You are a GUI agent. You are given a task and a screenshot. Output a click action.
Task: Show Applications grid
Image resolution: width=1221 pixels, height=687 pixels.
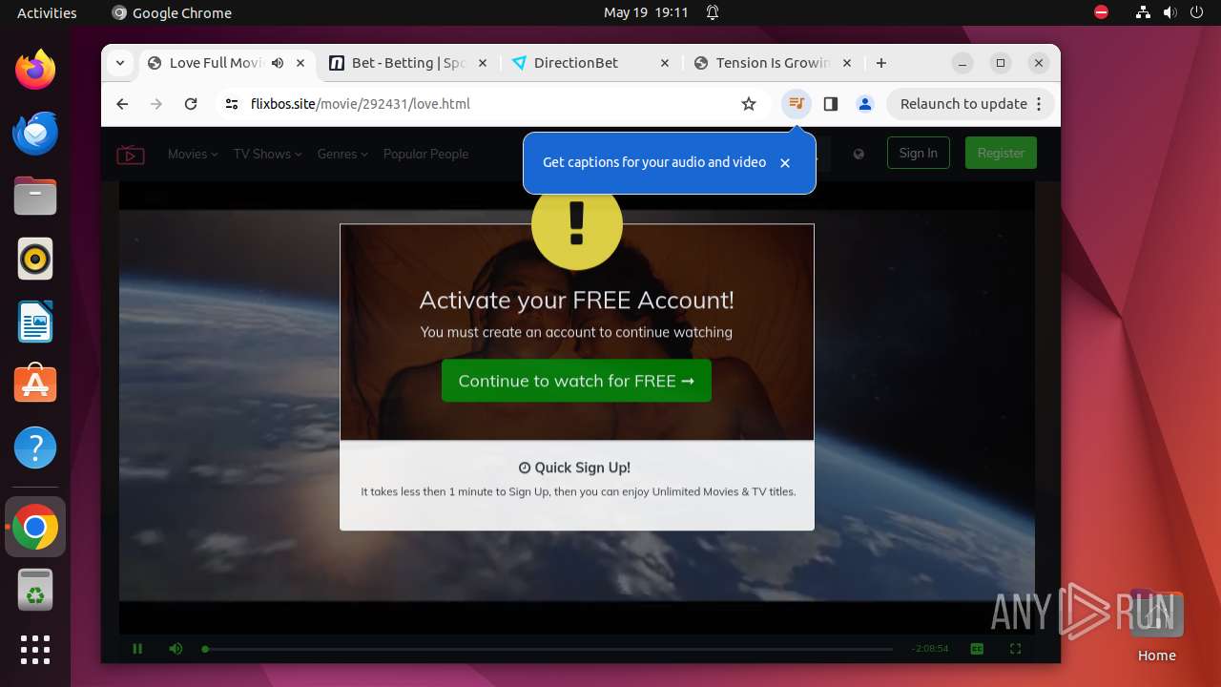pyautogui.click(x=35, y=650)
